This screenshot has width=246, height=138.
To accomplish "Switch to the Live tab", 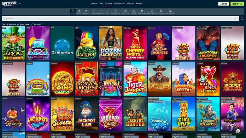I will click(x=101, y=3).
